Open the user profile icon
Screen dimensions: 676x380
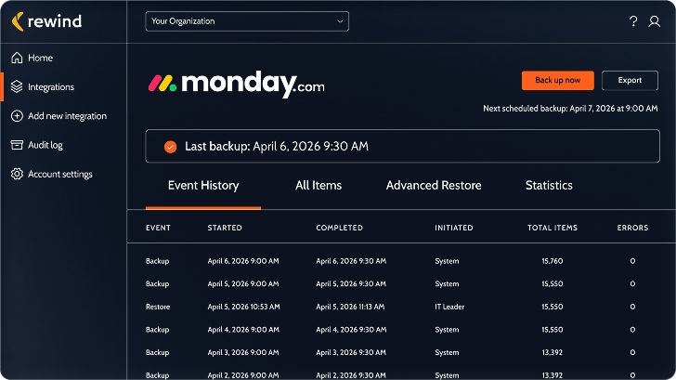(654, 21)
